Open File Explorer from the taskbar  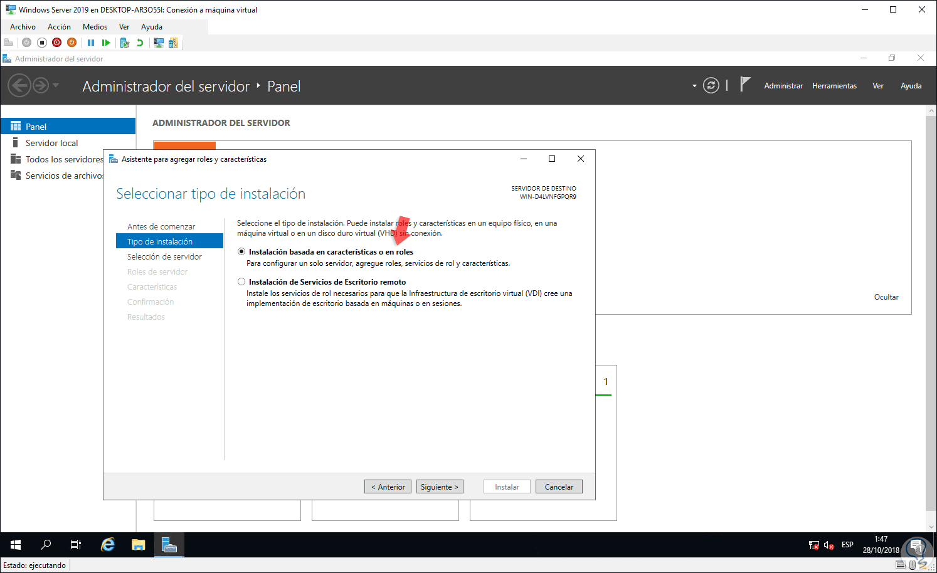(139, 545)
